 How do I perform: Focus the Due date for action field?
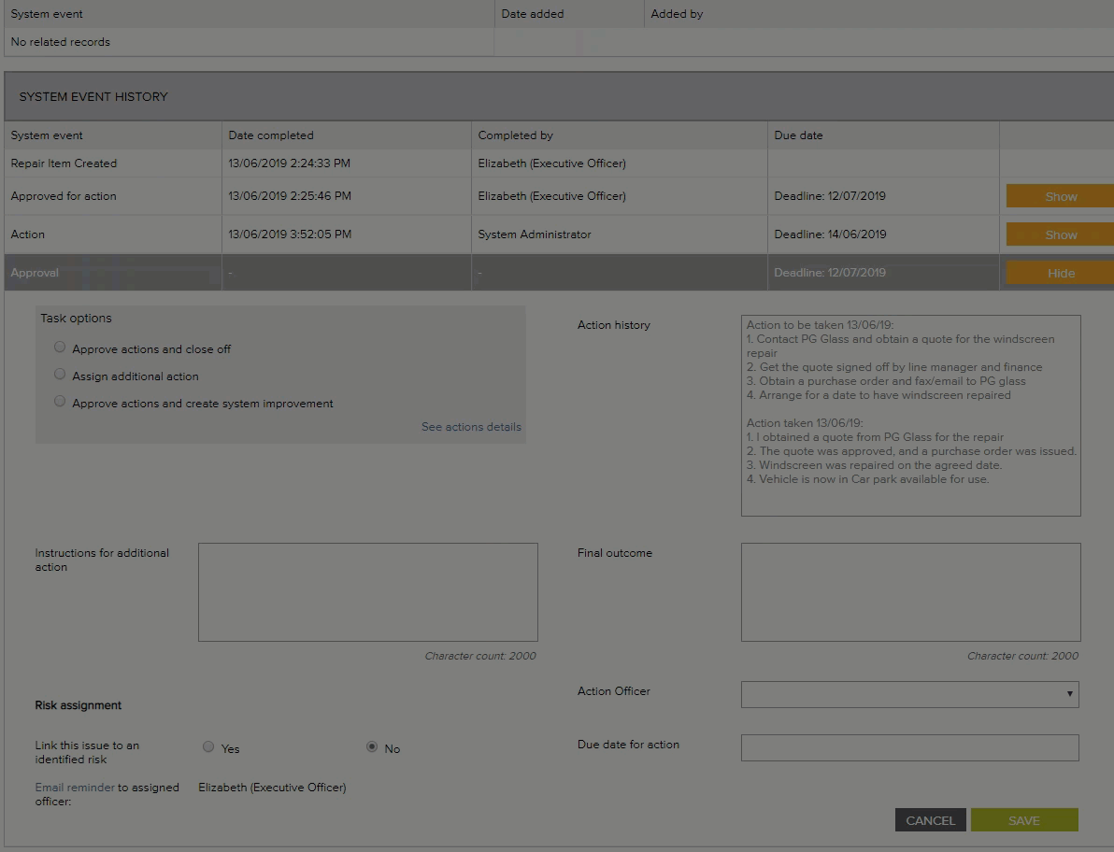(909, 747)
